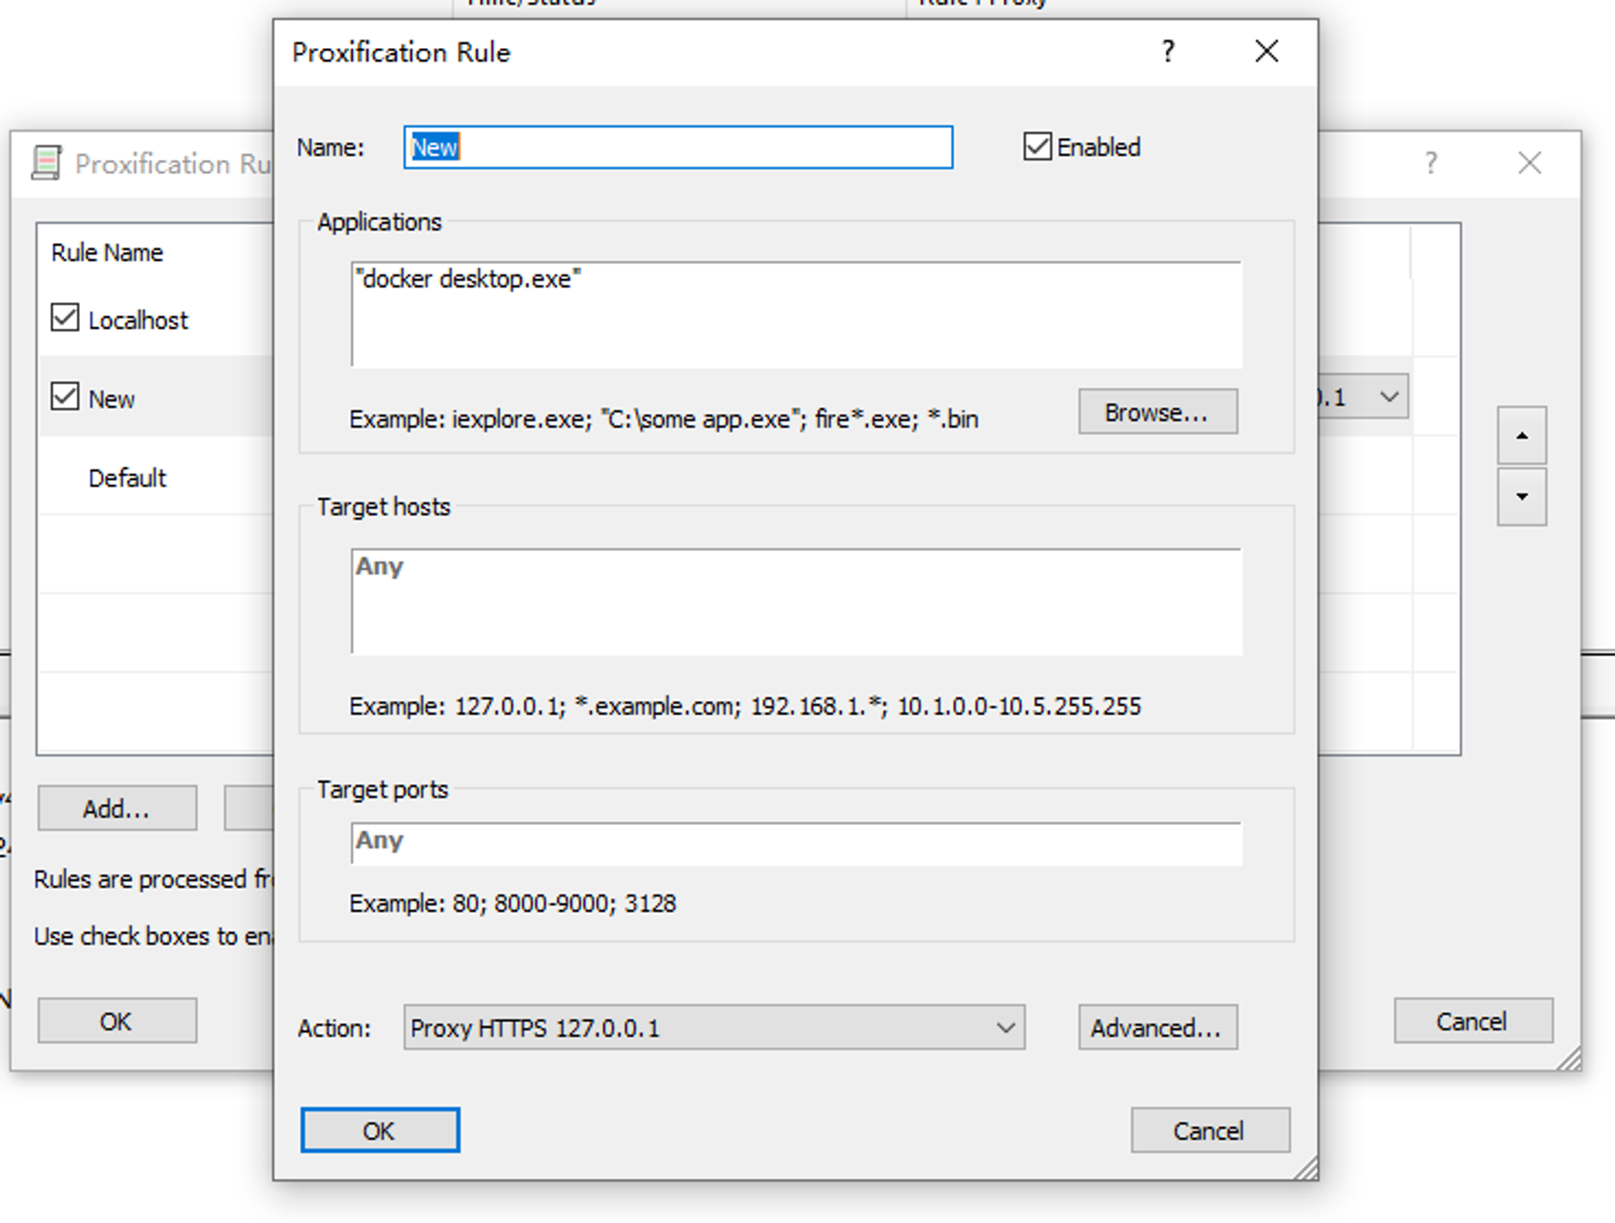Click the background window help question mark
This screenshot has width=1615, height=1223.
pos(1431,162)
